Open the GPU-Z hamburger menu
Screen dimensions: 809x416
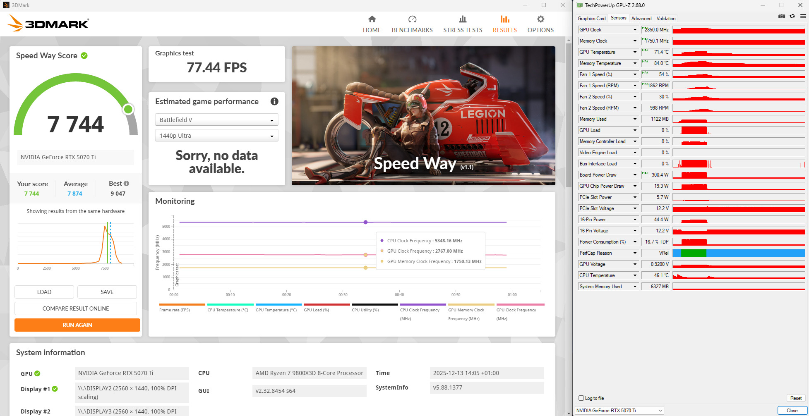point(803,16)
